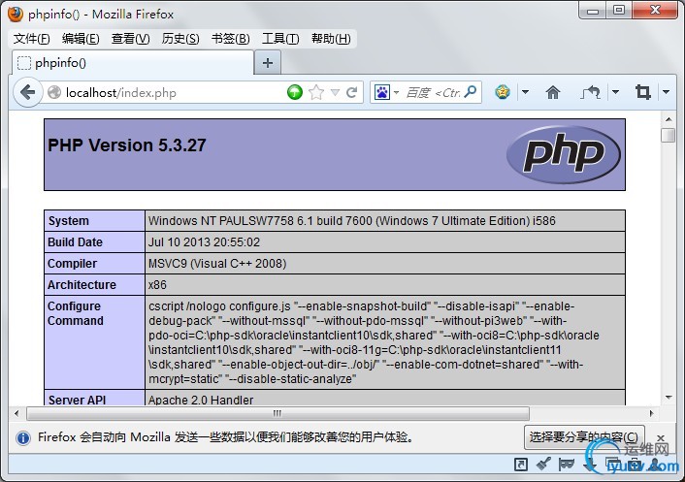Click the globe site identity icon
The height and width of the screenshot is (482, 685).
pyautogui.click(x=54, y=92)
